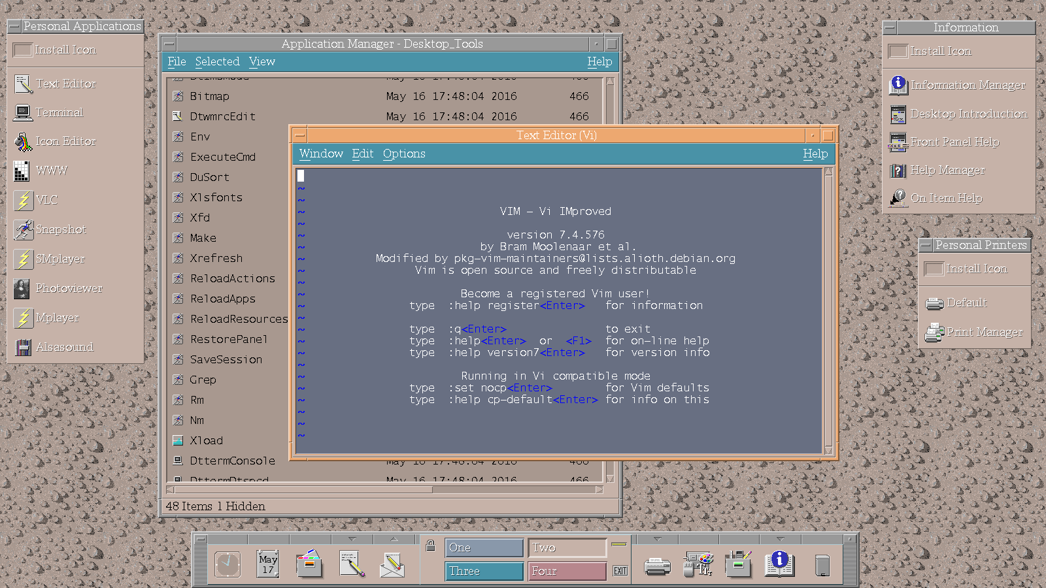Select the Default printer in Personal Printers

(956, 302)
